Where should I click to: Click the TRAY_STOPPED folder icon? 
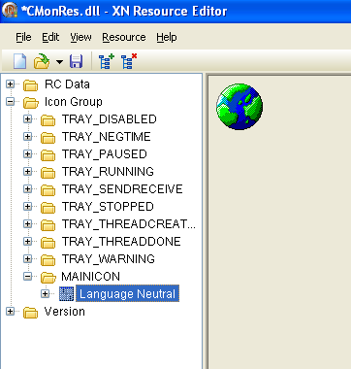(x=48, y=208)
